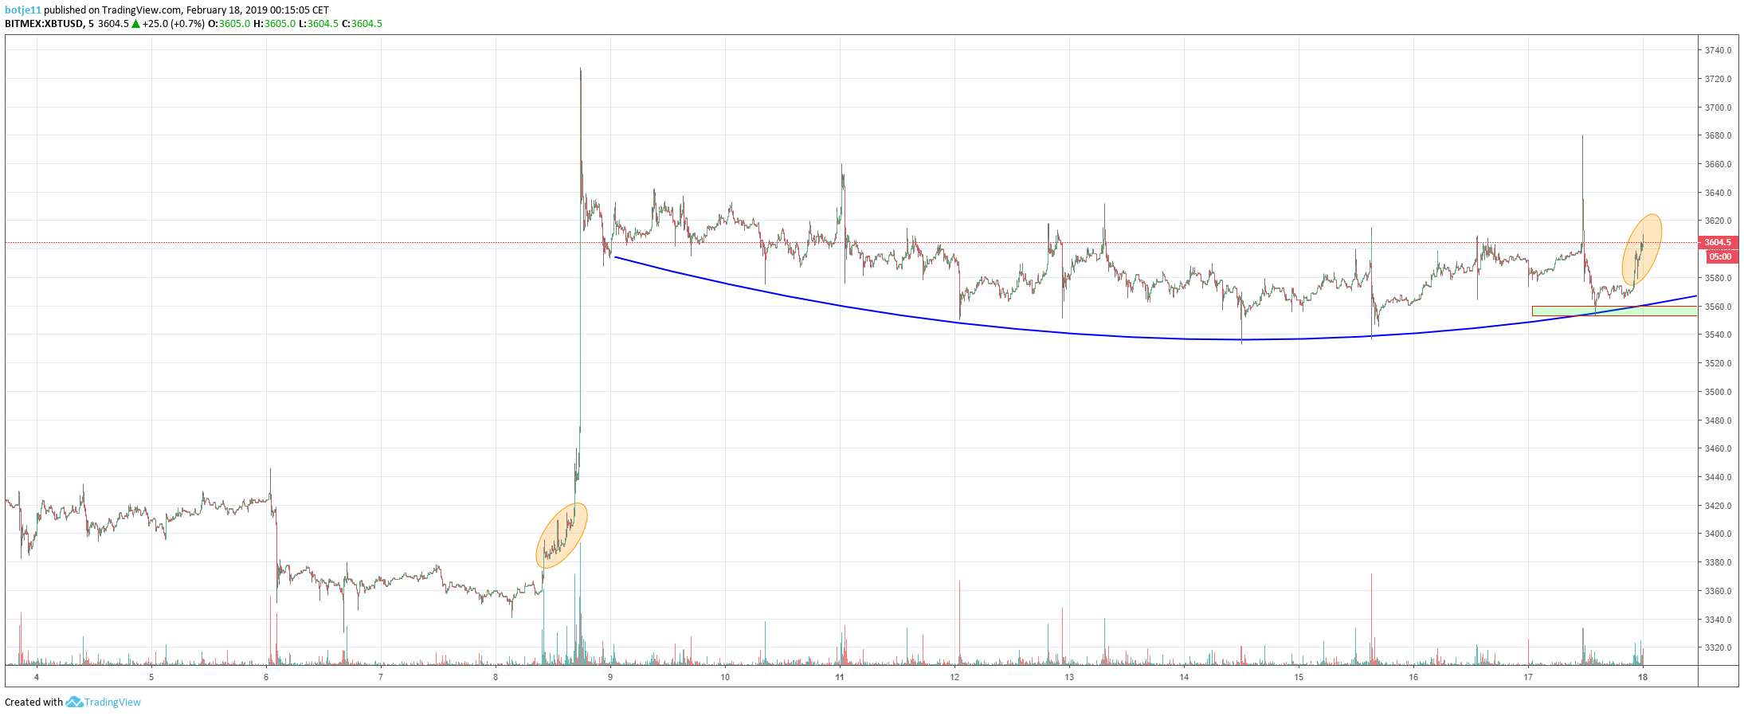Click date label 11 on time axis
Image resolution: width=1744 pixels, height=716 pixels.
pos(840,678)
